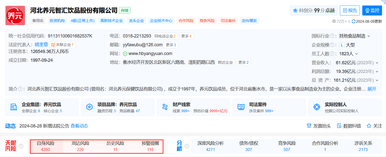Open 竞品数量 47 link

click(129, 111)
